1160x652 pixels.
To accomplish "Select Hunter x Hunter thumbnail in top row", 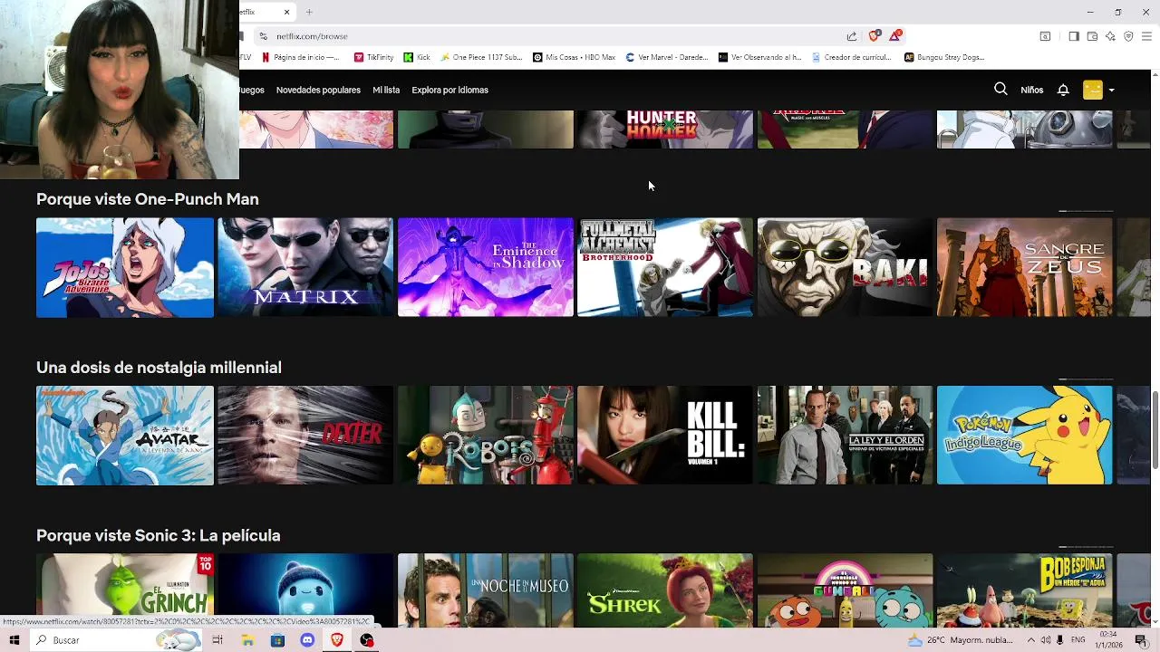I will point(665,129).
